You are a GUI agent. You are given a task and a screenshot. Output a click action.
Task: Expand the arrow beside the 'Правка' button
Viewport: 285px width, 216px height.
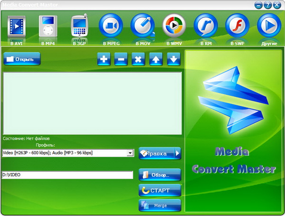click(x=178, y=153)
